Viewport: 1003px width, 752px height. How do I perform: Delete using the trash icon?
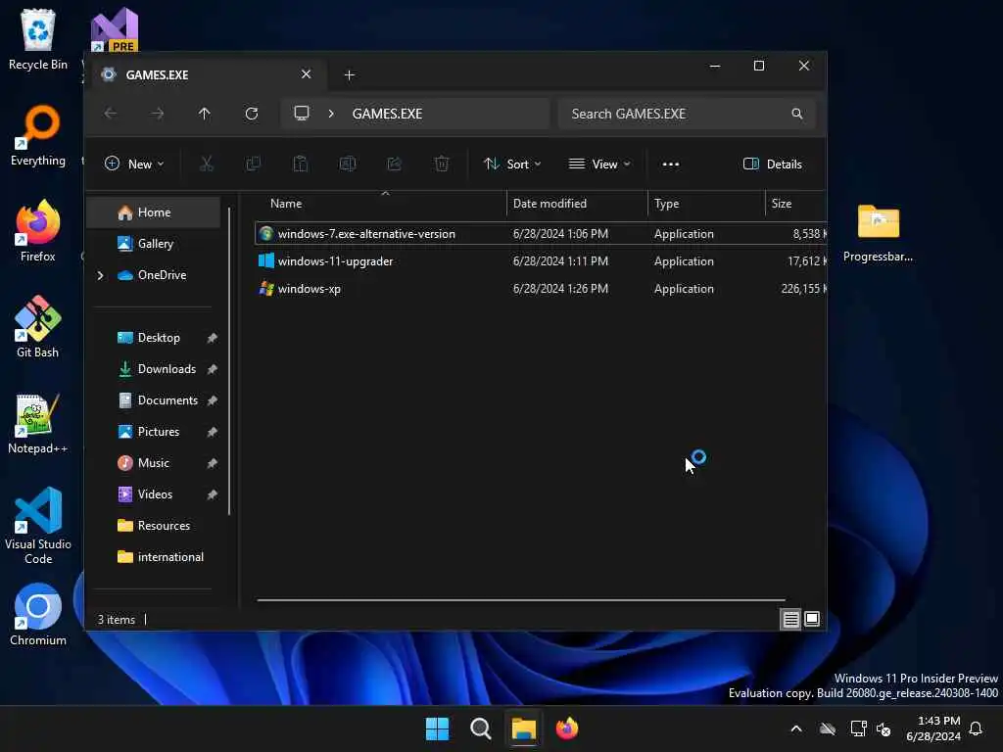(x=442, y=164)
